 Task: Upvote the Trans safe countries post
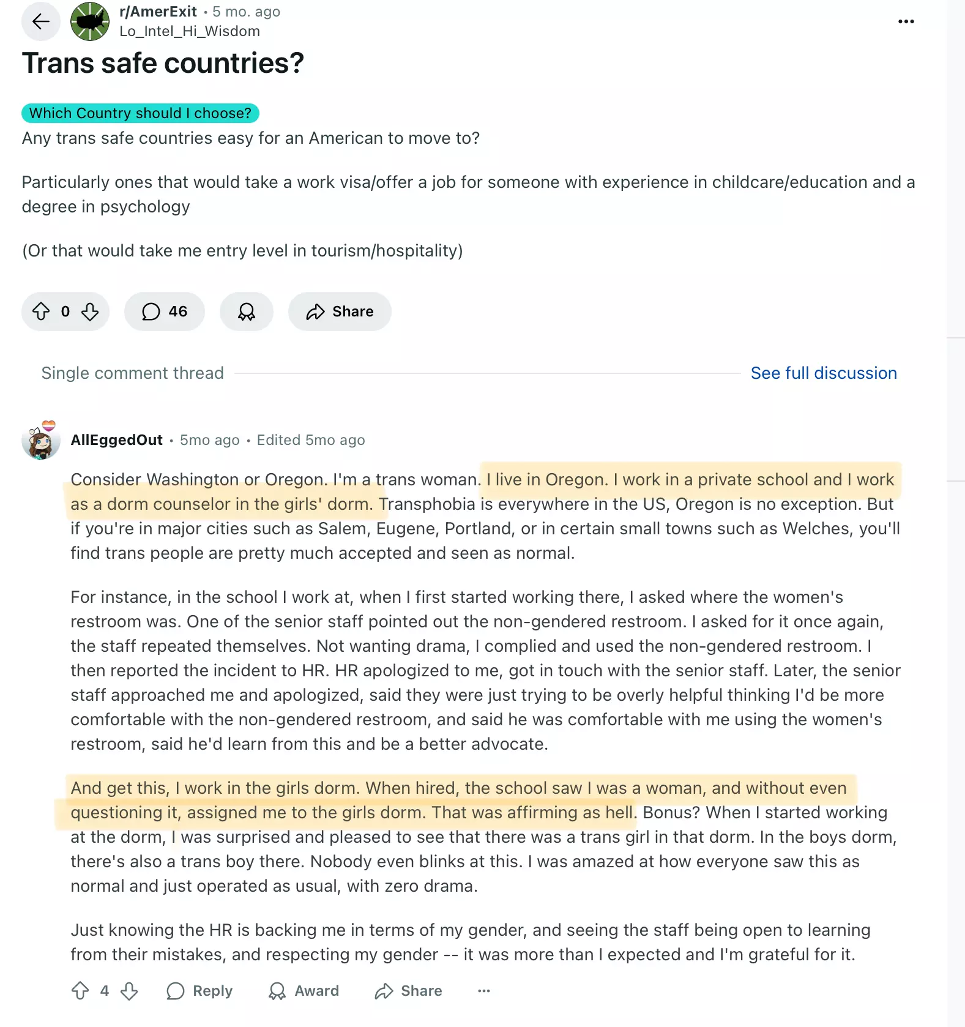[41, 312]
